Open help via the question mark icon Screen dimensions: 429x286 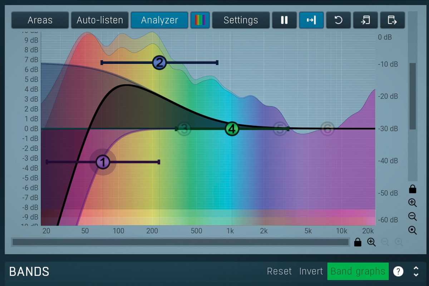pos(398,271)
